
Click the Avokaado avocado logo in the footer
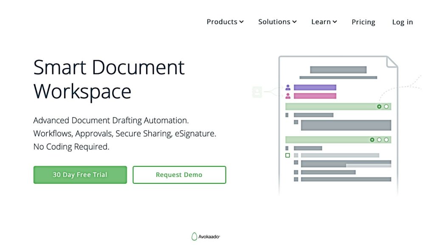tap(195, 236)
